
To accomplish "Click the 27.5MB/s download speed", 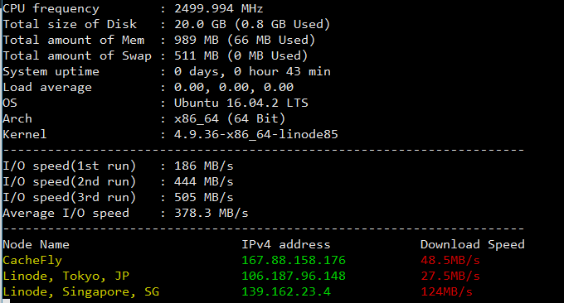I will (x=450, y=276).
